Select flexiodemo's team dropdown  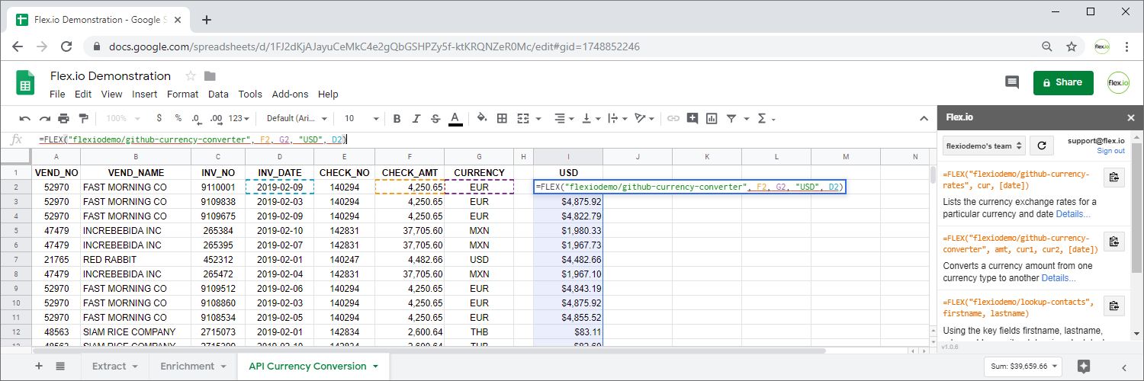pos(984,146)
